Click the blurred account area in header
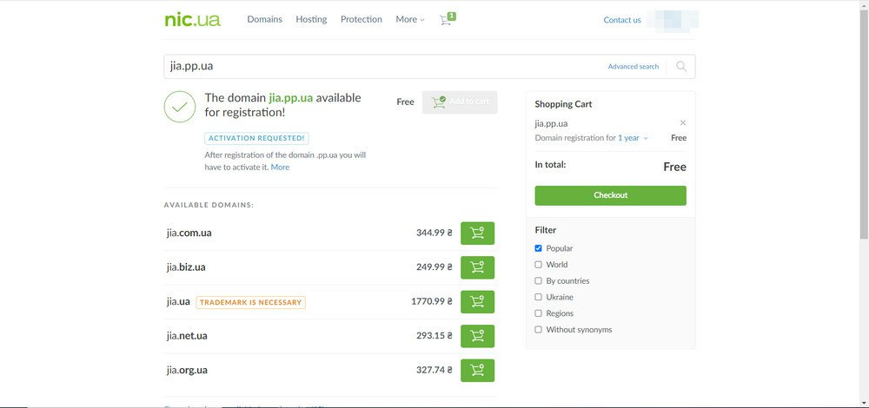The height and width of the screenshot is (408, 869). [673, 20]
